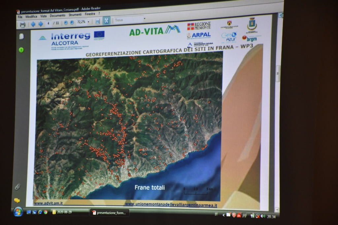Open the Documento menu
The height and width of the screenshot is (225, 338).
[57, 15]
